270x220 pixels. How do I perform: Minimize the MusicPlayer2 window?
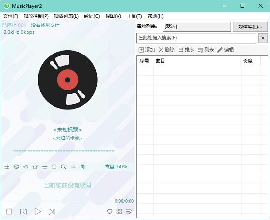[x=224, y=6]
